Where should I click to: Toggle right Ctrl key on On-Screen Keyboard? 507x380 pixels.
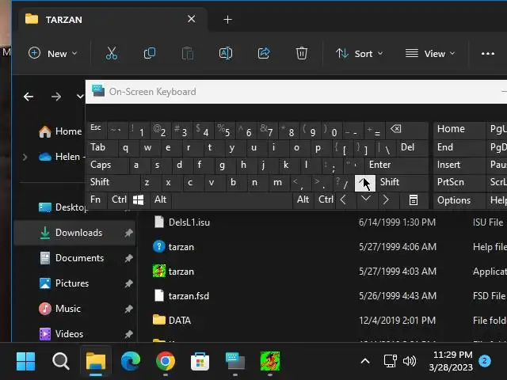pyautogui.click(x=326, y=200)
